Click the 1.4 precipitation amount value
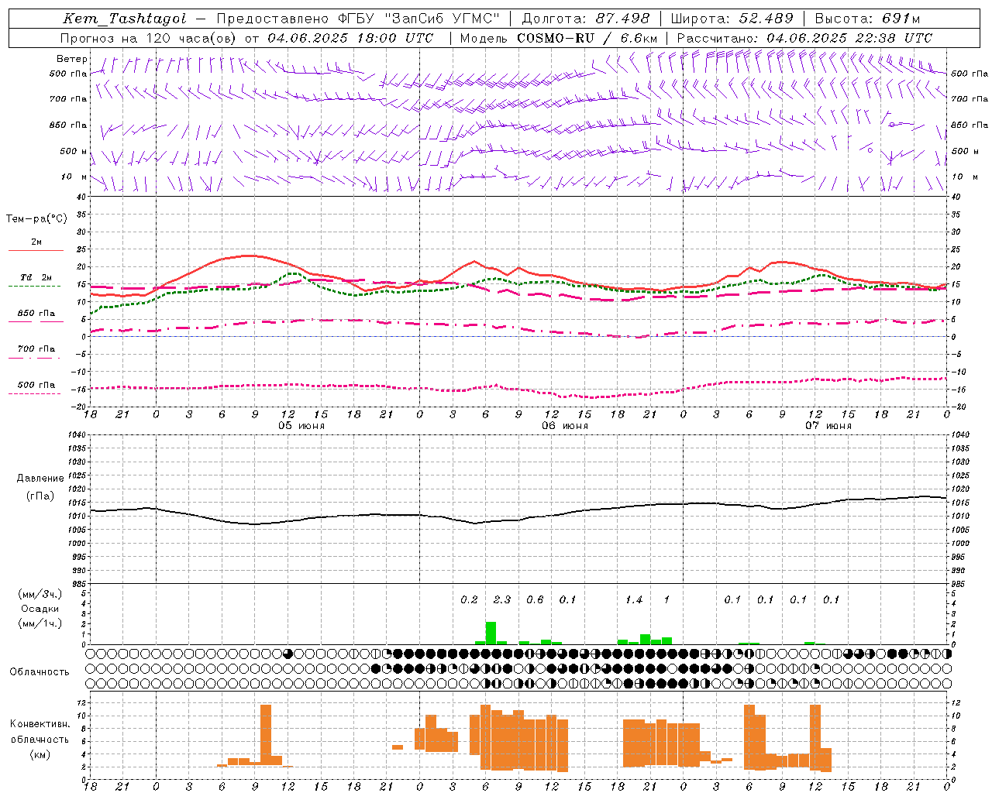The width and height of the screenshot is (992, 793). (x=634, y=599)
